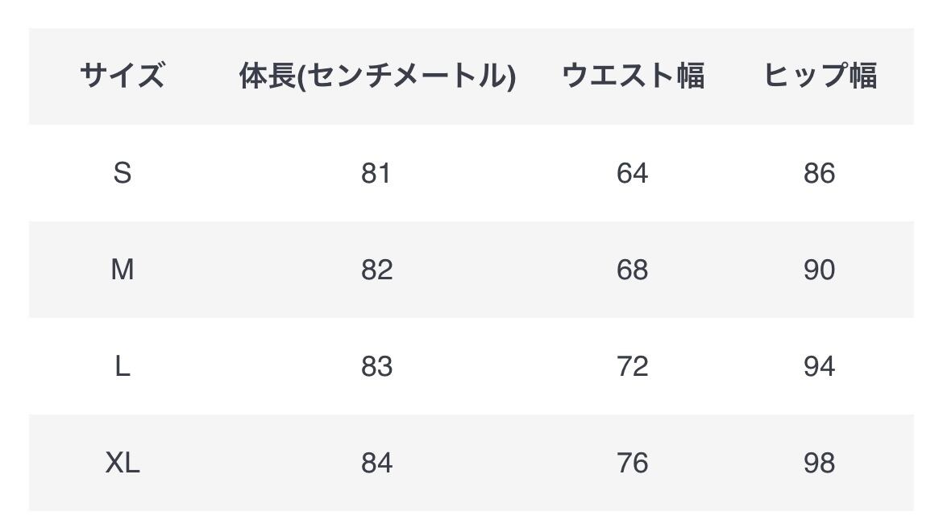This screenshot has width=943, height=532.
Task: Click the 体長(センチメートル) column header
Action: tap(377, 76)
